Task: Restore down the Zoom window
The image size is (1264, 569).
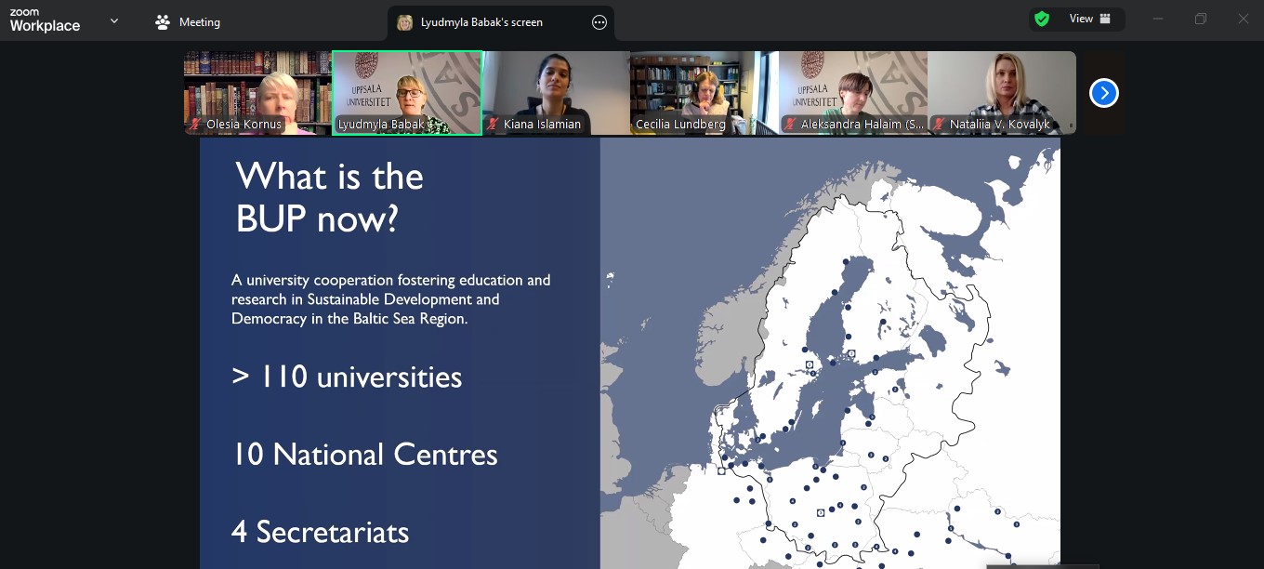Action: 1201,19
